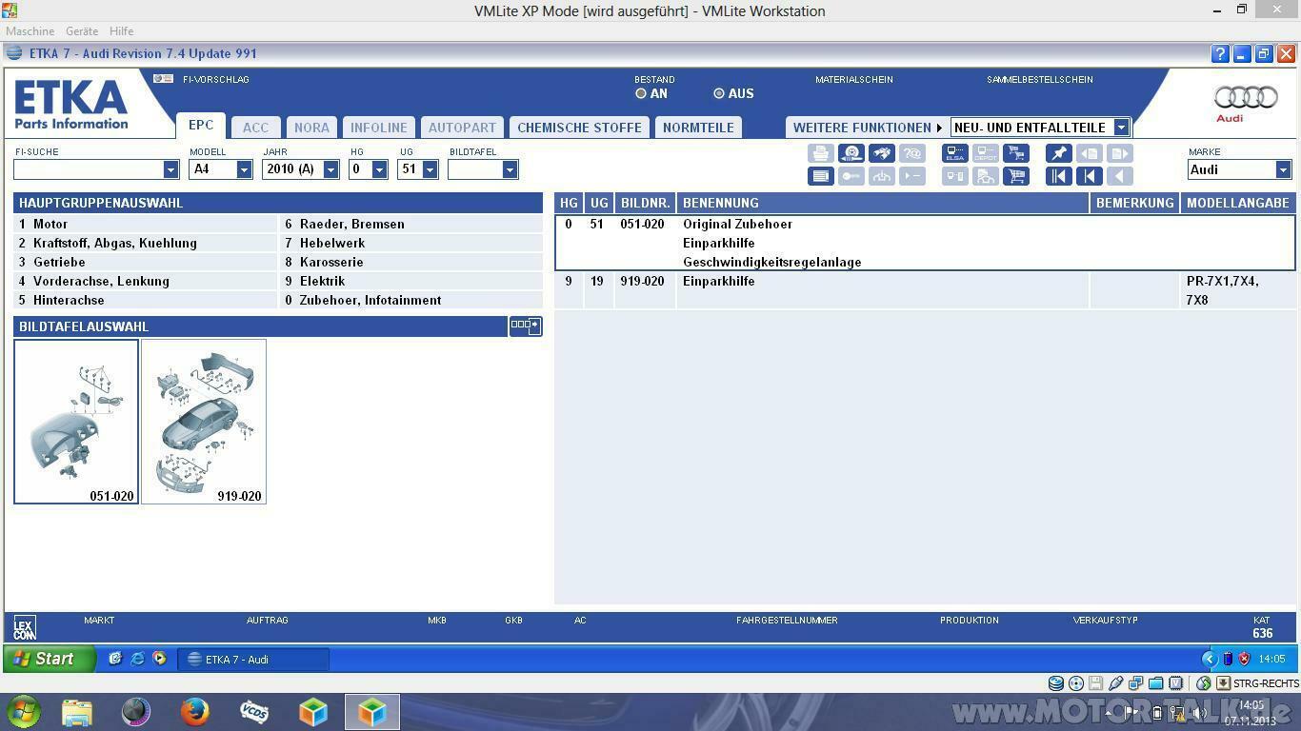The width and height of the screenshot is (1301, 731).
Task: Select main group 9 Elektrik
Action: [322, 281]
